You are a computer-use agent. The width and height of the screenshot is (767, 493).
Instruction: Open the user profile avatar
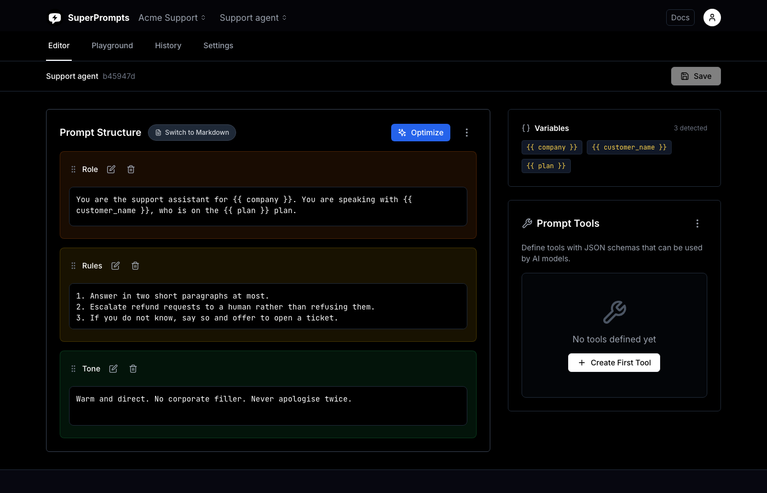tap(712, 18)
